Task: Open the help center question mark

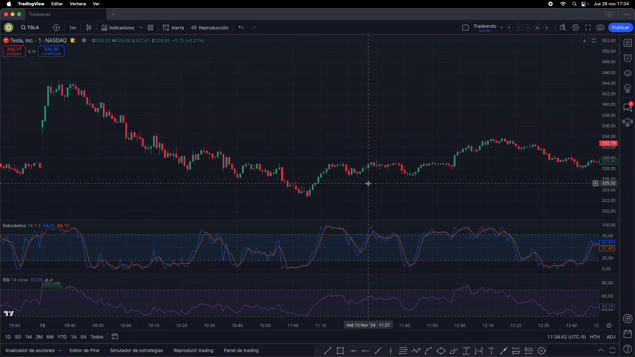Action: click(628, 349)
